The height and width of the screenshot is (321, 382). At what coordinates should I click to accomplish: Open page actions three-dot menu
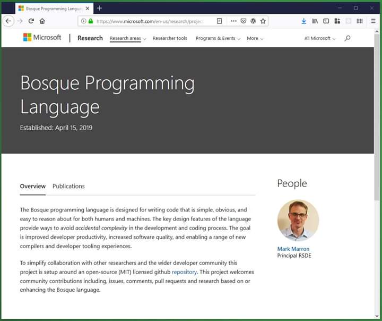pyautogui.click(x=233, y=21)
